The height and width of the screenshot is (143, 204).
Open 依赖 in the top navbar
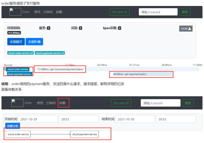(x=59, y=12)
